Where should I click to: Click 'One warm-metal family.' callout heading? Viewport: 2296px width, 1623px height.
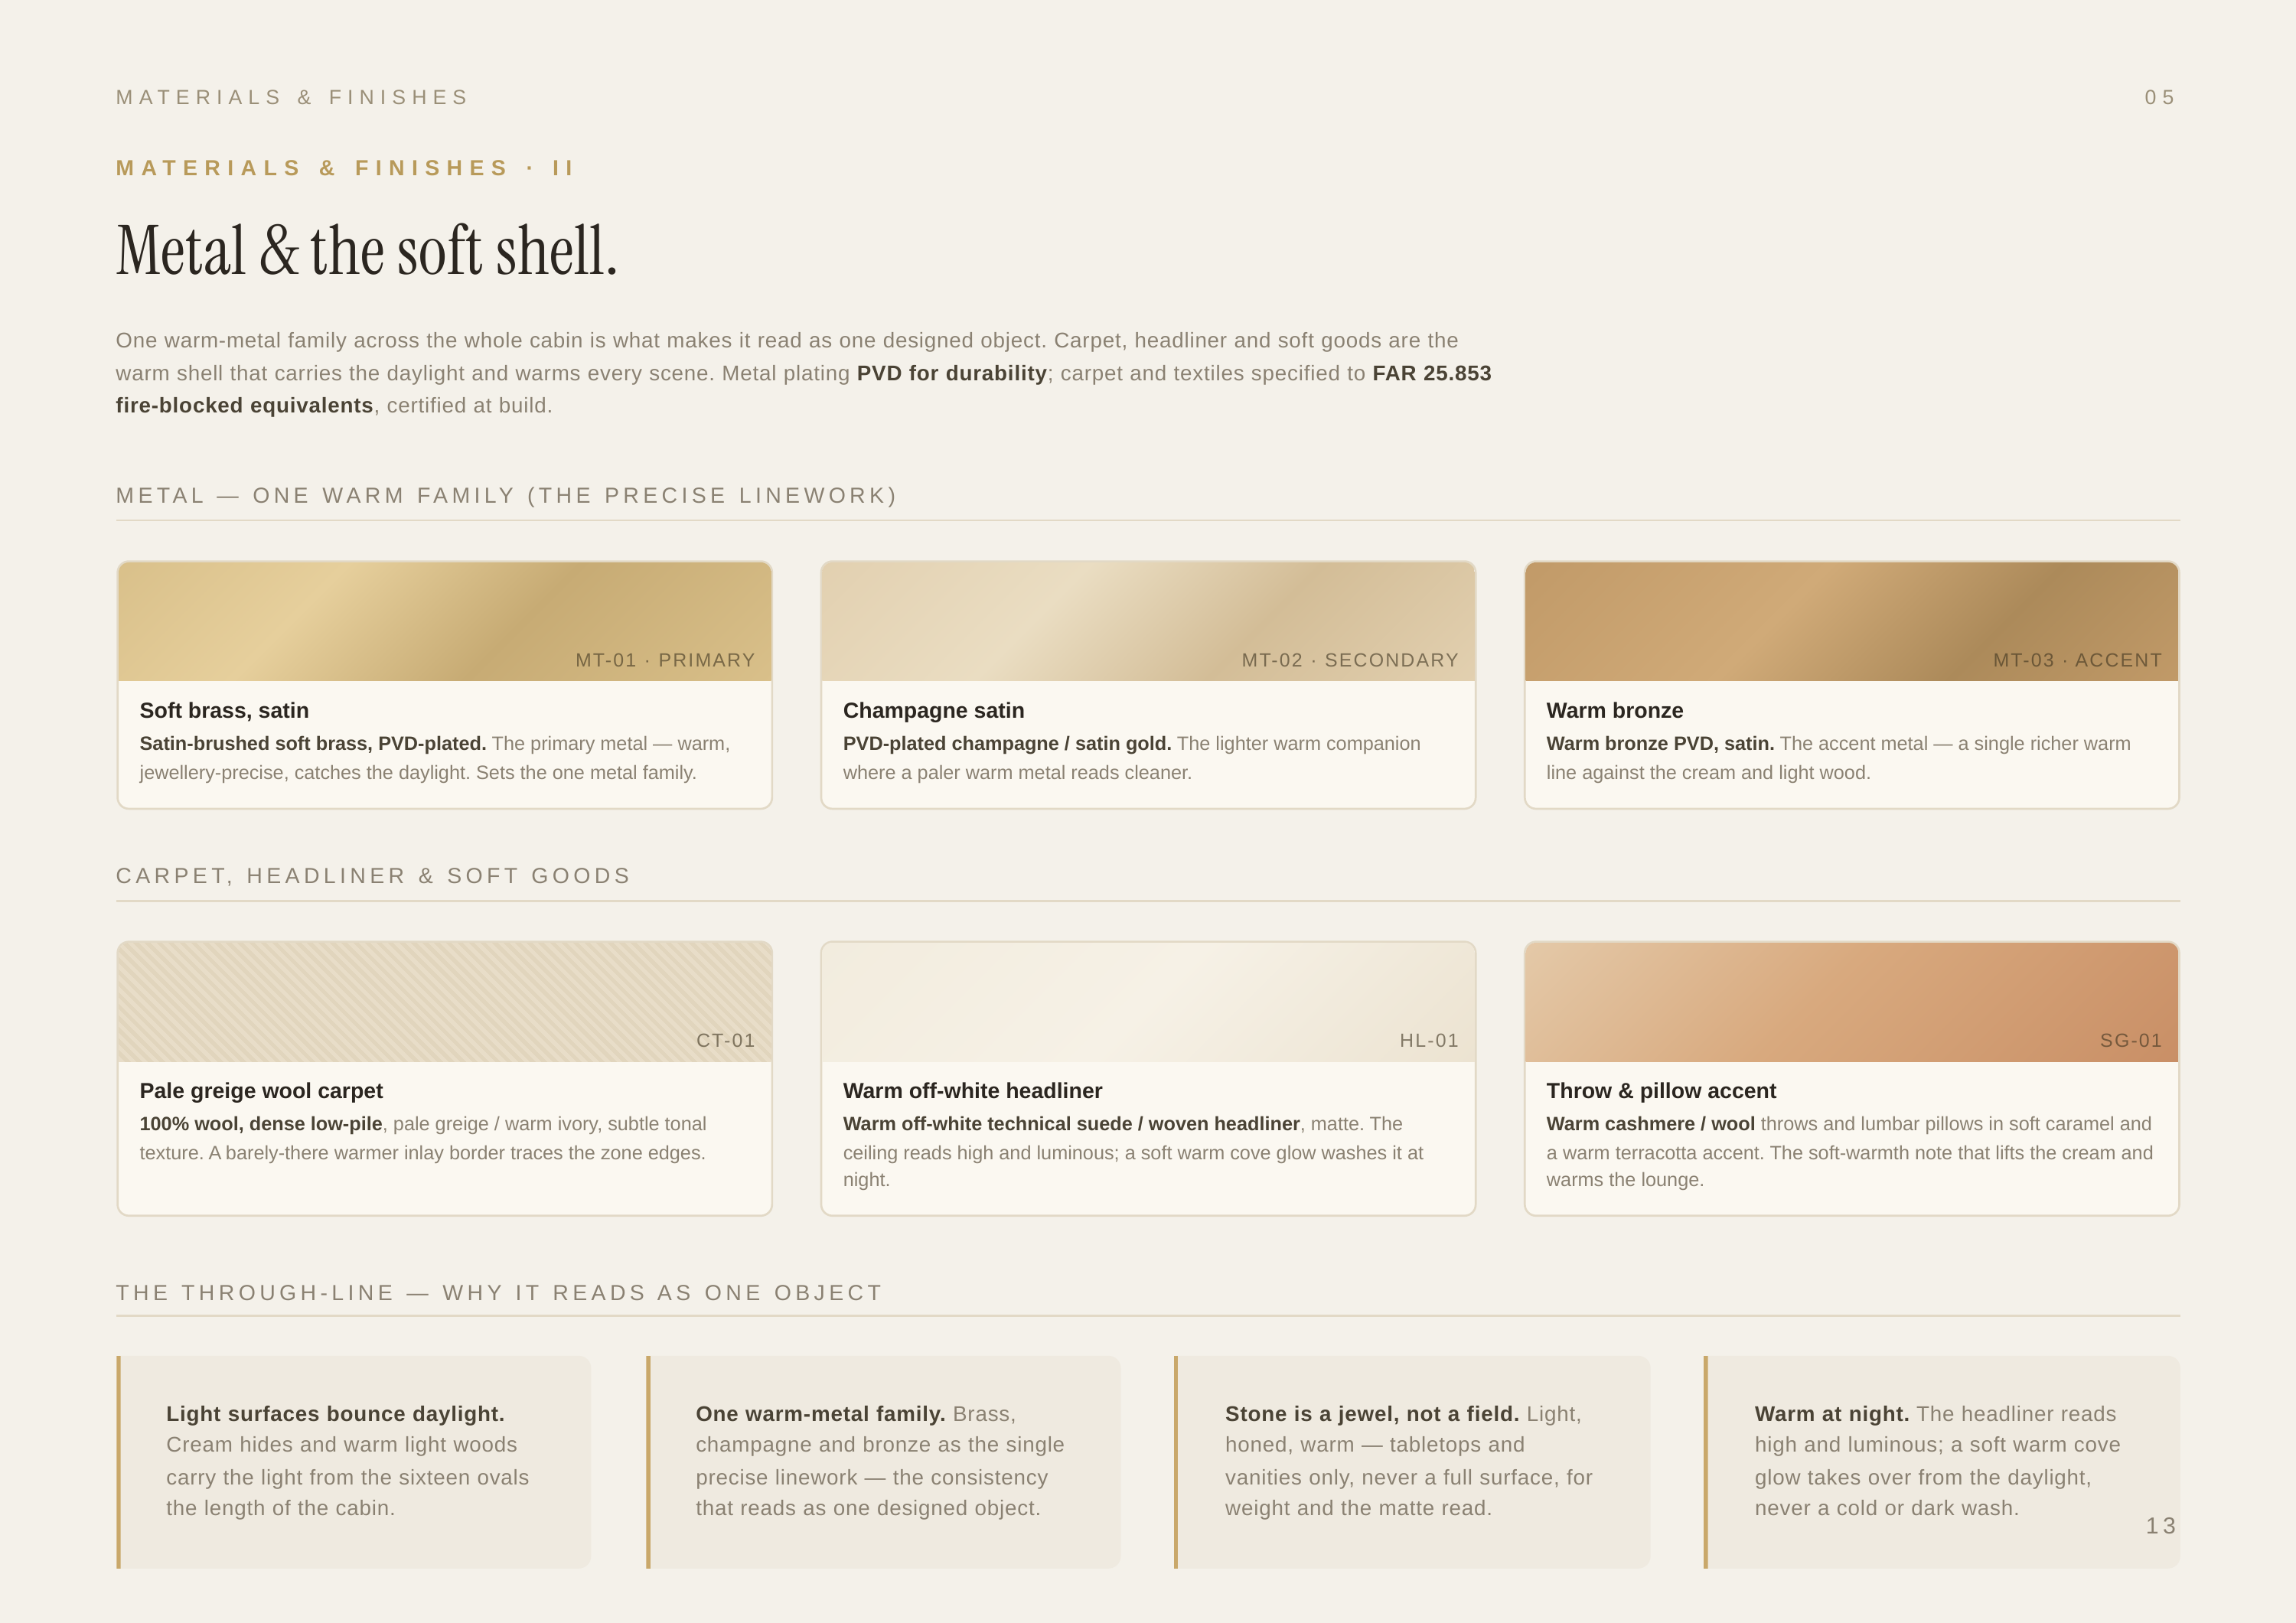coord(820,1413)
